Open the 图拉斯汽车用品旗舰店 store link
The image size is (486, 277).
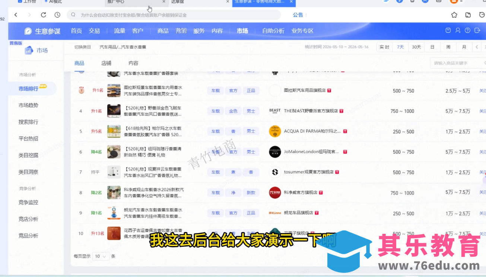(305, 90)
